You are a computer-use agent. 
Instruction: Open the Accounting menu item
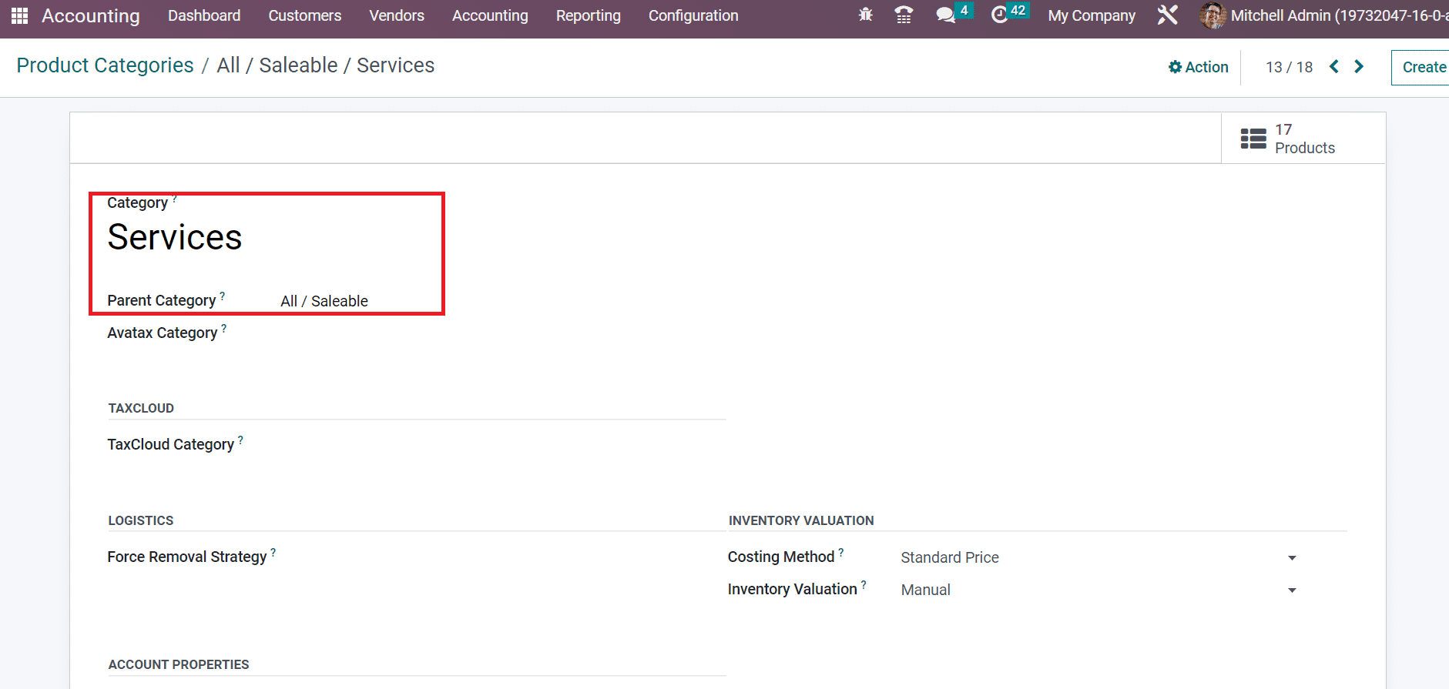click(490, 15)
